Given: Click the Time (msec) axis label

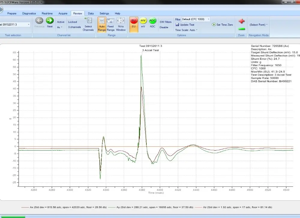Looking at the screenshot, I should coord(156,193).
